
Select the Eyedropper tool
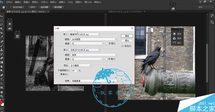(x=2, y=37)
